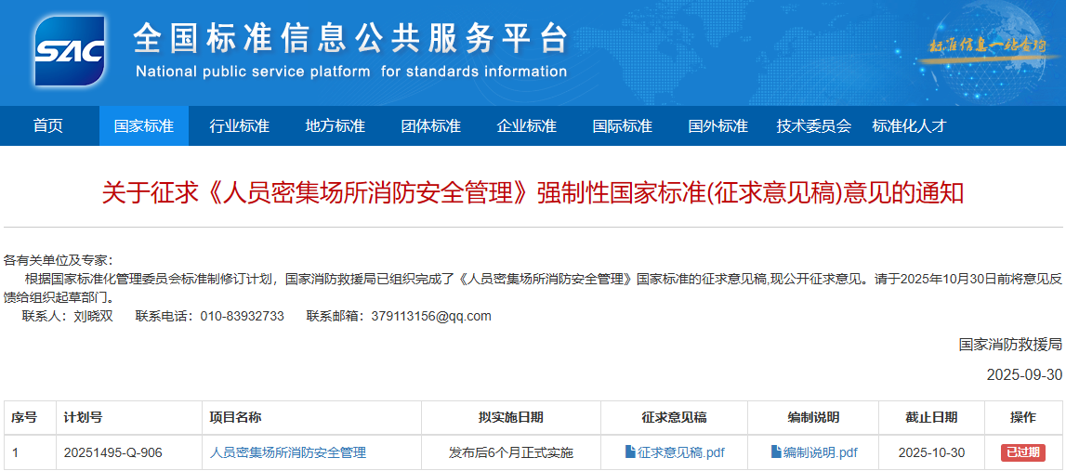Click the 各有关单位及专家 salutation line

click(59, 261)
